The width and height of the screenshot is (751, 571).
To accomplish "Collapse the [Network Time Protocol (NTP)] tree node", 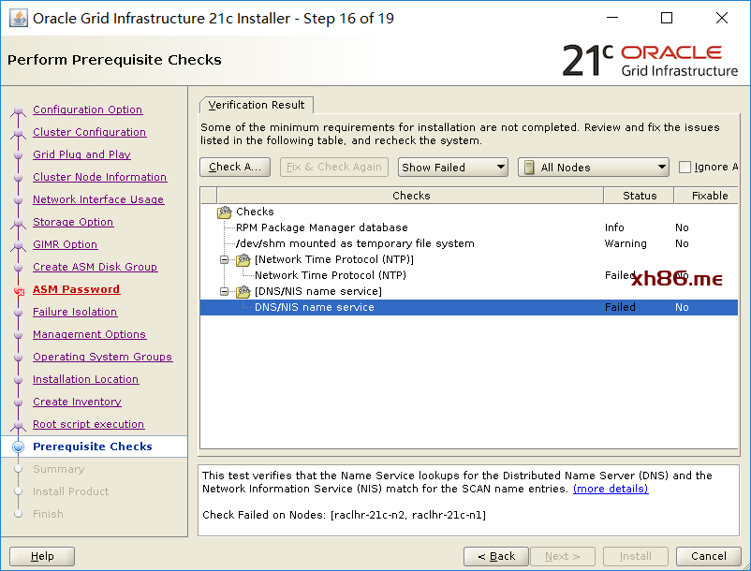I will pos(225,260).
